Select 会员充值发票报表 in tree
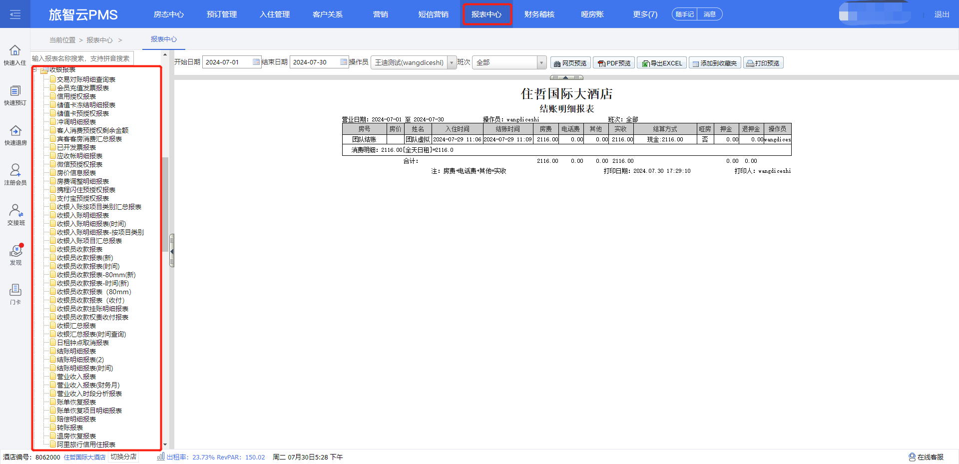This screenshot has width=959, height=464. 83,88
